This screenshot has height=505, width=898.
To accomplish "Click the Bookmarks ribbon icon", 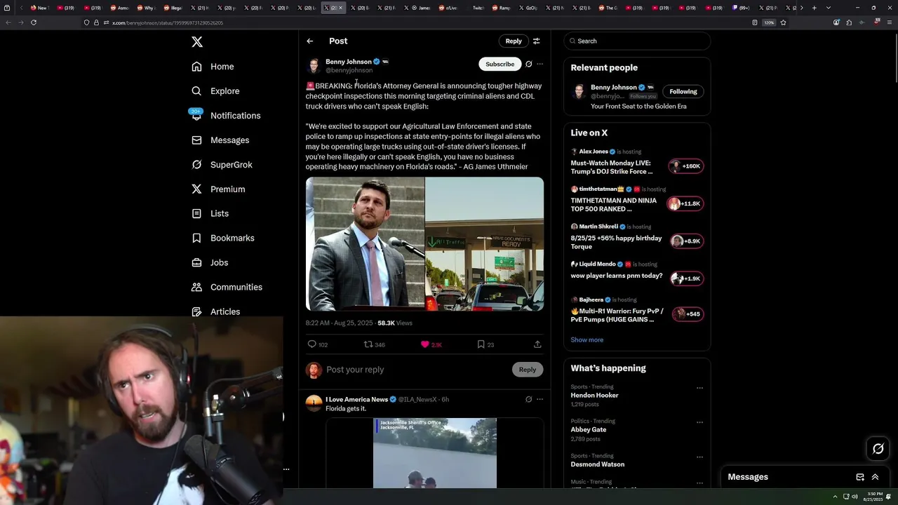I will click(196, 238).
